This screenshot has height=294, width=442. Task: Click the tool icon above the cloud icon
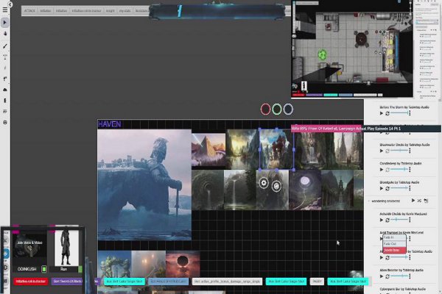[5, 79]
